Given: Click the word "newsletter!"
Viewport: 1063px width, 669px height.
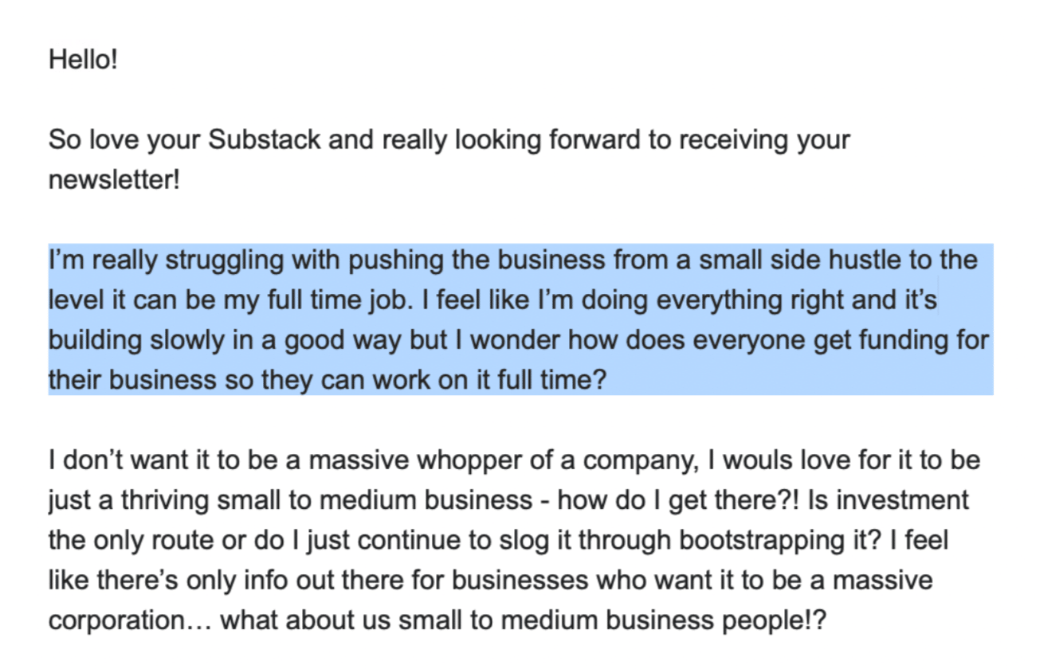Looking at the screenshot, I should pos(114,180).
